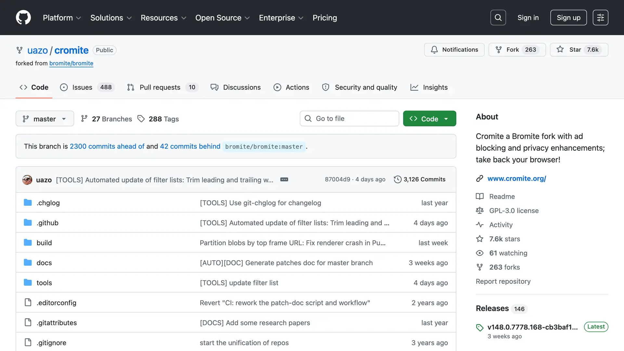Screen dimensions: 624x351
Task: Click commit message '[TOOLS] update filter list'
Action: point(239,283)
